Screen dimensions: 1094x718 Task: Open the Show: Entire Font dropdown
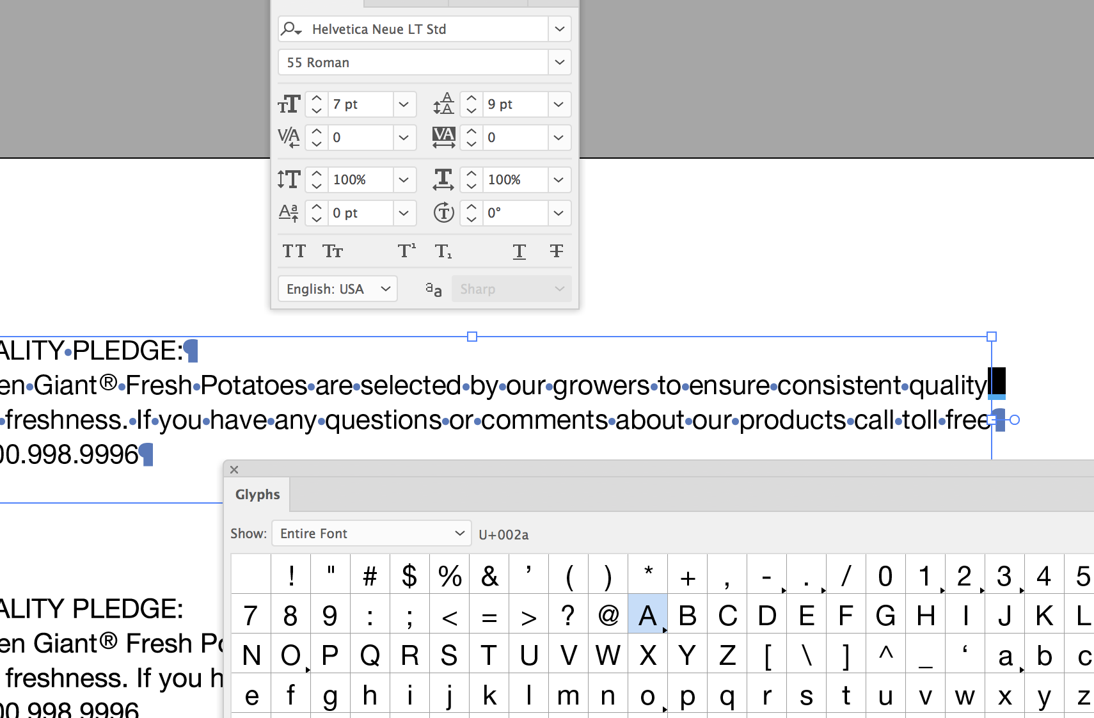pos(372,534)
